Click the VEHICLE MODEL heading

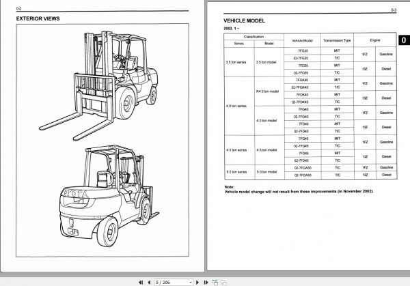[244, 20]
